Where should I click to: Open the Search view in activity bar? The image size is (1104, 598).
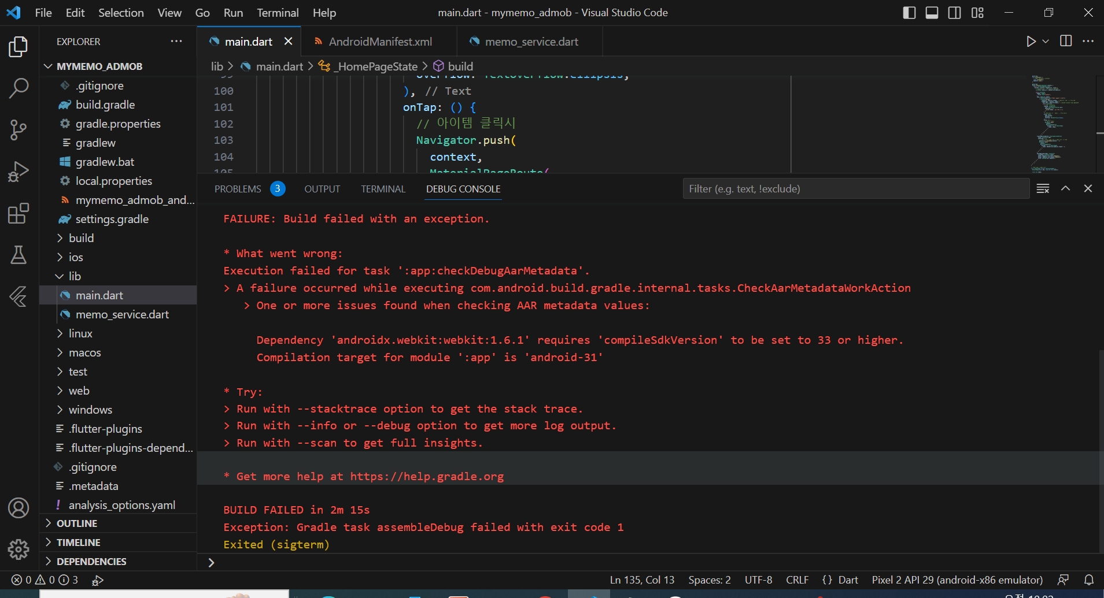tap(19, 88)
